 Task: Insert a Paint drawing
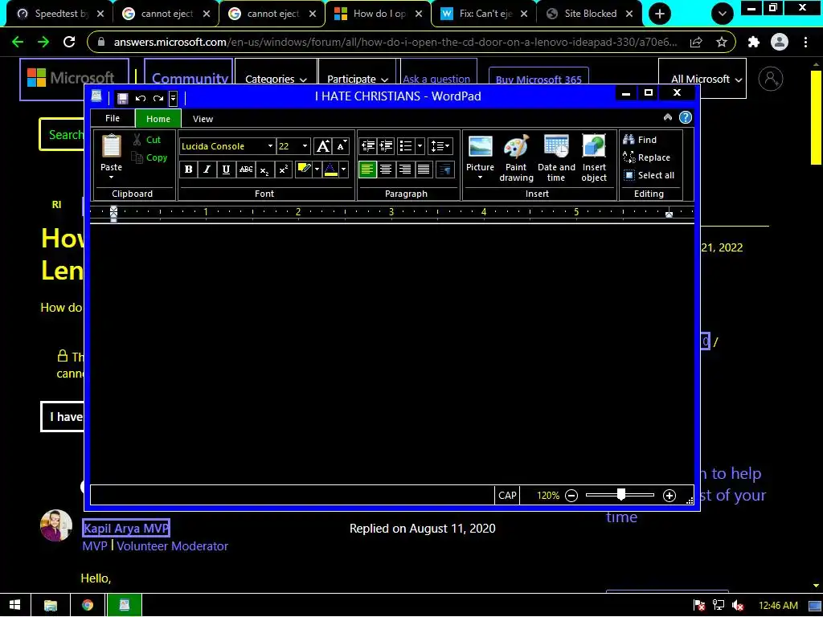[x=516, y=157]
